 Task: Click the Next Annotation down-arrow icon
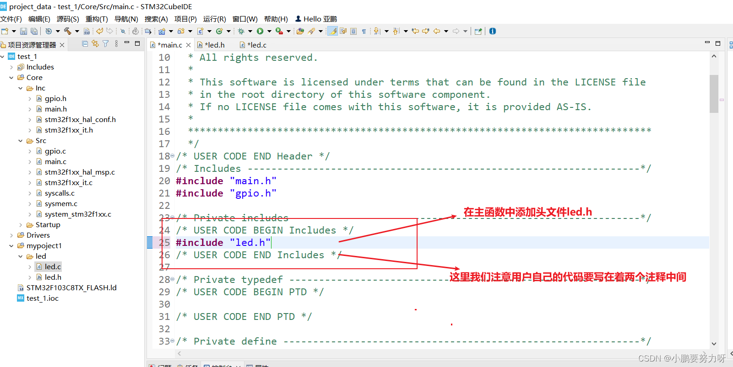[x=376, y=31]
